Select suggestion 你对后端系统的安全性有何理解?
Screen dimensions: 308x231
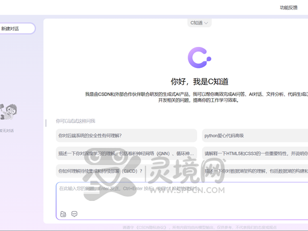tap(126, 135)
